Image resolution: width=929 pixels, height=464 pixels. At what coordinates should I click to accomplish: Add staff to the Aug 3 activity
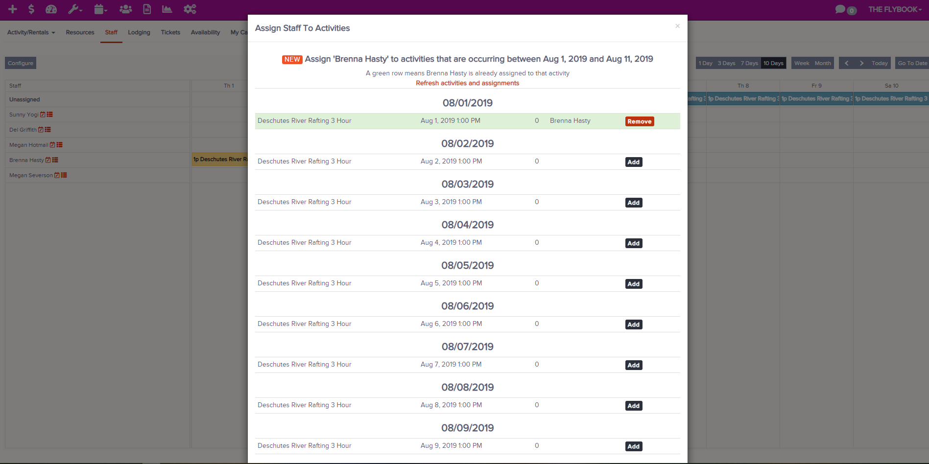(x=634, y=203)
